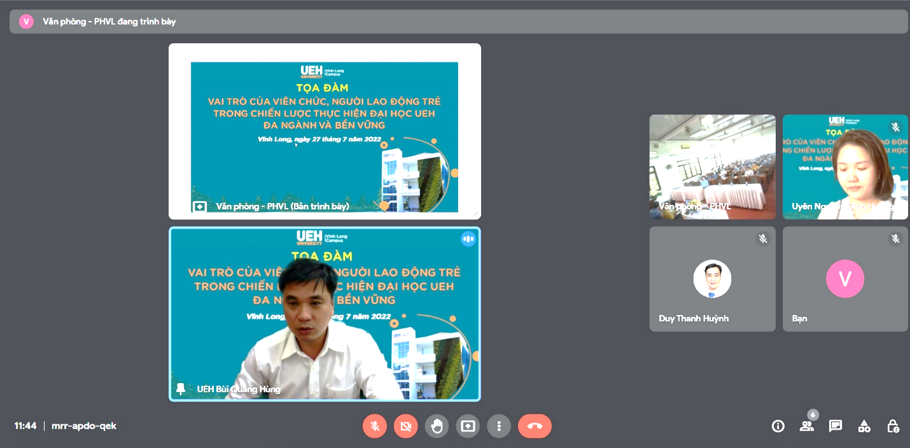Click the pin icon on Bùi Quang Hùng tile
Screen dimensions: 910x448
181,389
